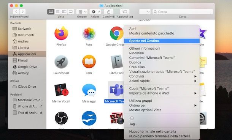This screenshot has height=140, width=232.
Task: Open iCloud Drive in the sidebar
Action: click(x=27, y=87)
